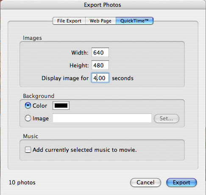Choose the Image background radio button
206x195 pixels.
28,118
